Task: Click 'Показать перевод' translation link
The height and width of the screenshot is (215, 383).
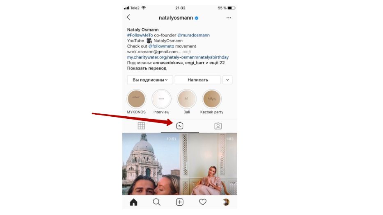Action: [147, 68]
